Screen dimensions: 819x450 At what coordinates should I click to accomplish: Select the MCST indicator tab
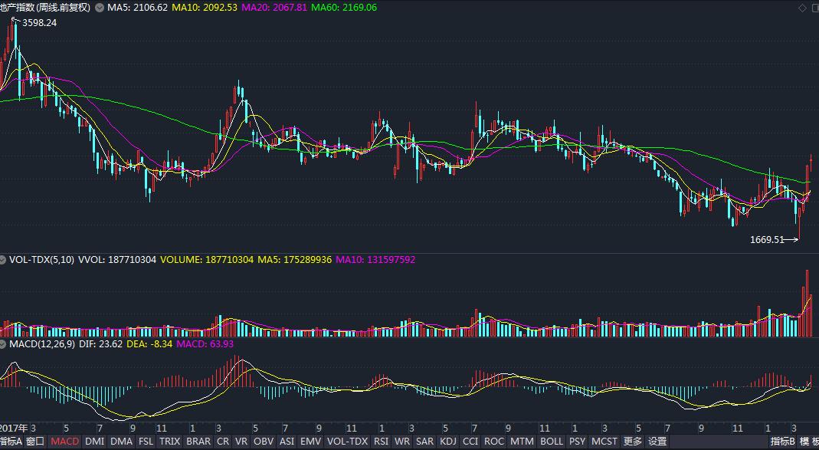[x=604, y=442]
